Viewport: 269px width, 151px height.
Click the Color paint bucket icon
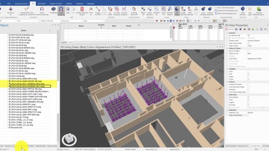[91, 9]
